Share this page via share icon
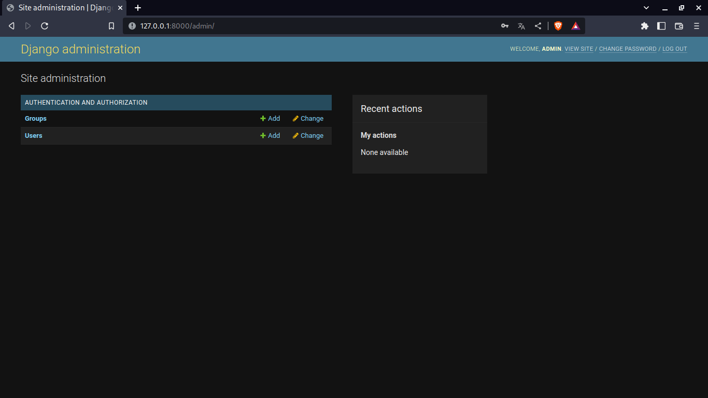The height and width of the screenshot is (398, 708). (x=538, y=26)
